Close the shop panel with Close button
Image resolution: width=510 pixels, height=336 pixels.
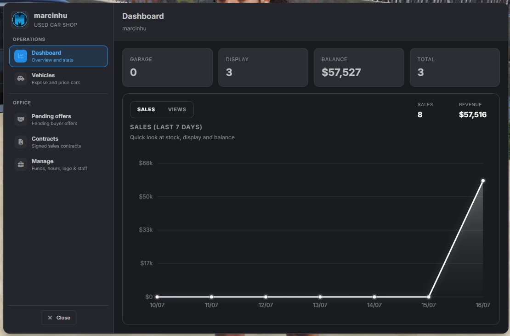click(58, 318)
